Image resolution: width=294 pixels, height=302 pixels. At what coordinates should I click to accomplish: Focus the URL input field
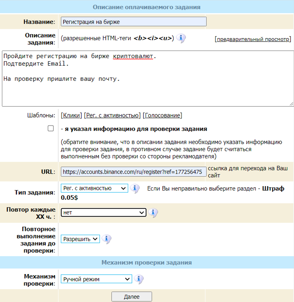click(133, 172)
